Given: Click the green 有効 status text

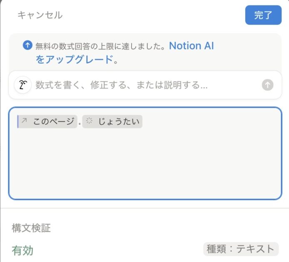Looking at the screenshot, I should point(22,250).
